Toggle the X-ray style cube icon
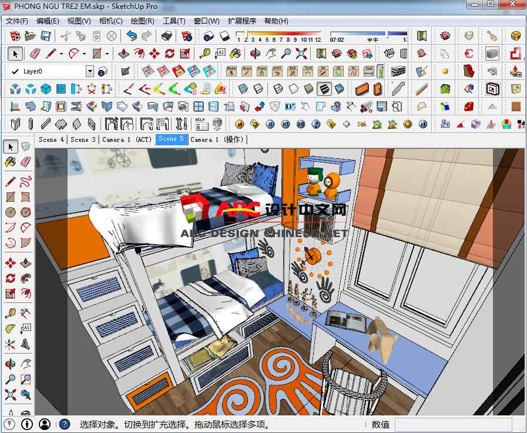The height and width of the screenshot is (433, 527). coord(243,89)
